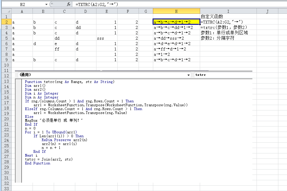Click cell C5 containing dd
This screenshot has height=191, width=287.
pyautogui.click(x=65, y=38)
